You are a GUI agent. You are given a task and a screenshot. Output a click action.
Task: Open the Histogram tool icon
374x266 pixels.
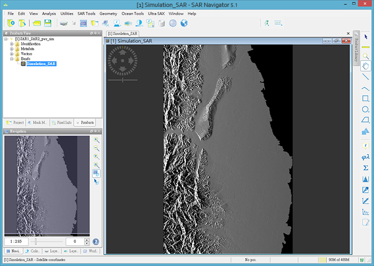[365, 179]
